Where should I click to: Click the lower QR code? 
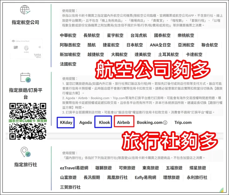pos(28,131)
